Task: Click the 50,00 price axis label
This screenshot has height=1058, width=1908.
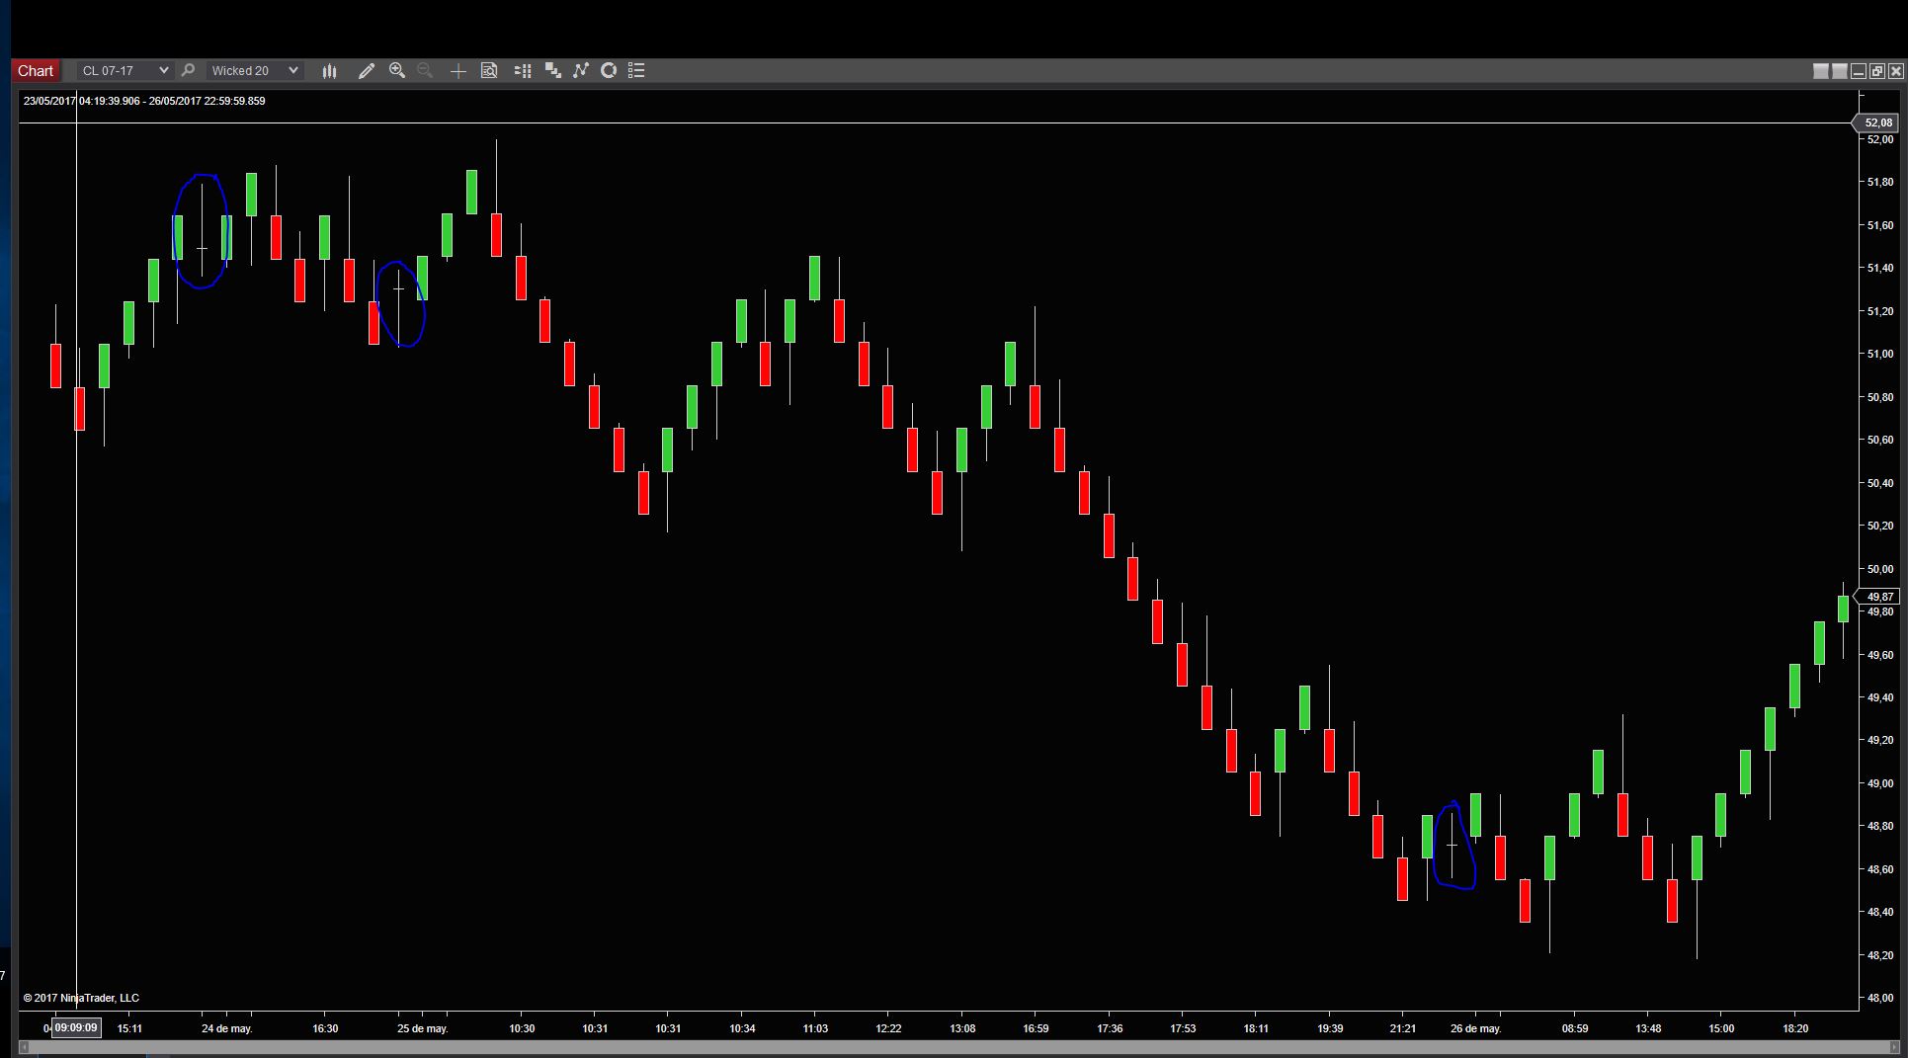Action: pyautogui.click(x=1879, y=569)
